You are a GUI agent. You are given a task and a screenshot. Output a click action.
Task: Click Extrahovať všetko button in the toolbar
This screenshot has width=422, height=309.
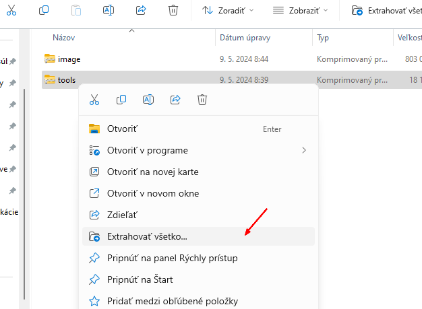click(x=386, y=11)
